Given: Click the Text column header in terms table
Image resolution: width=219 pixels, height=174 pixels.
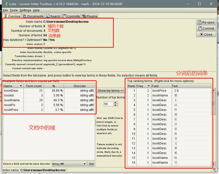Looking at the screenshot, I should point(191,86).
